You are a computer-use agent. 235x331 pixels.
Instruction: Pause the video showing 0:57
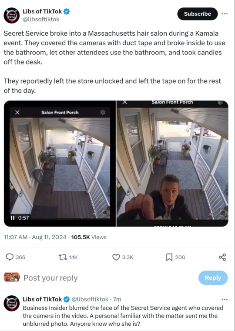(x=13, y=217)
